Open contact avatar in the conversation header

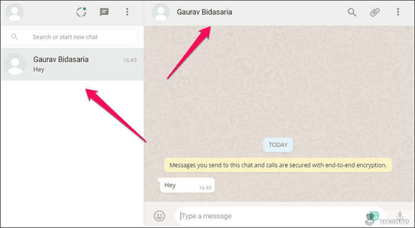pyautogui.click(x=161, y=12)
